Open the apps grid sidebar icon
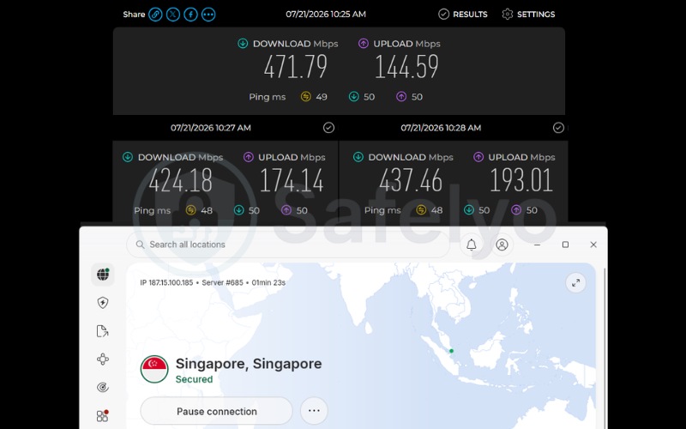Viewport: 686px width, 429px height. click(103, 415)
